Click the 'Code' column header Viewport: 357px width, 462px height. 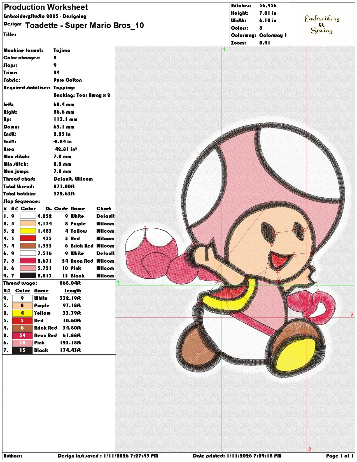(x=61, y=209)
